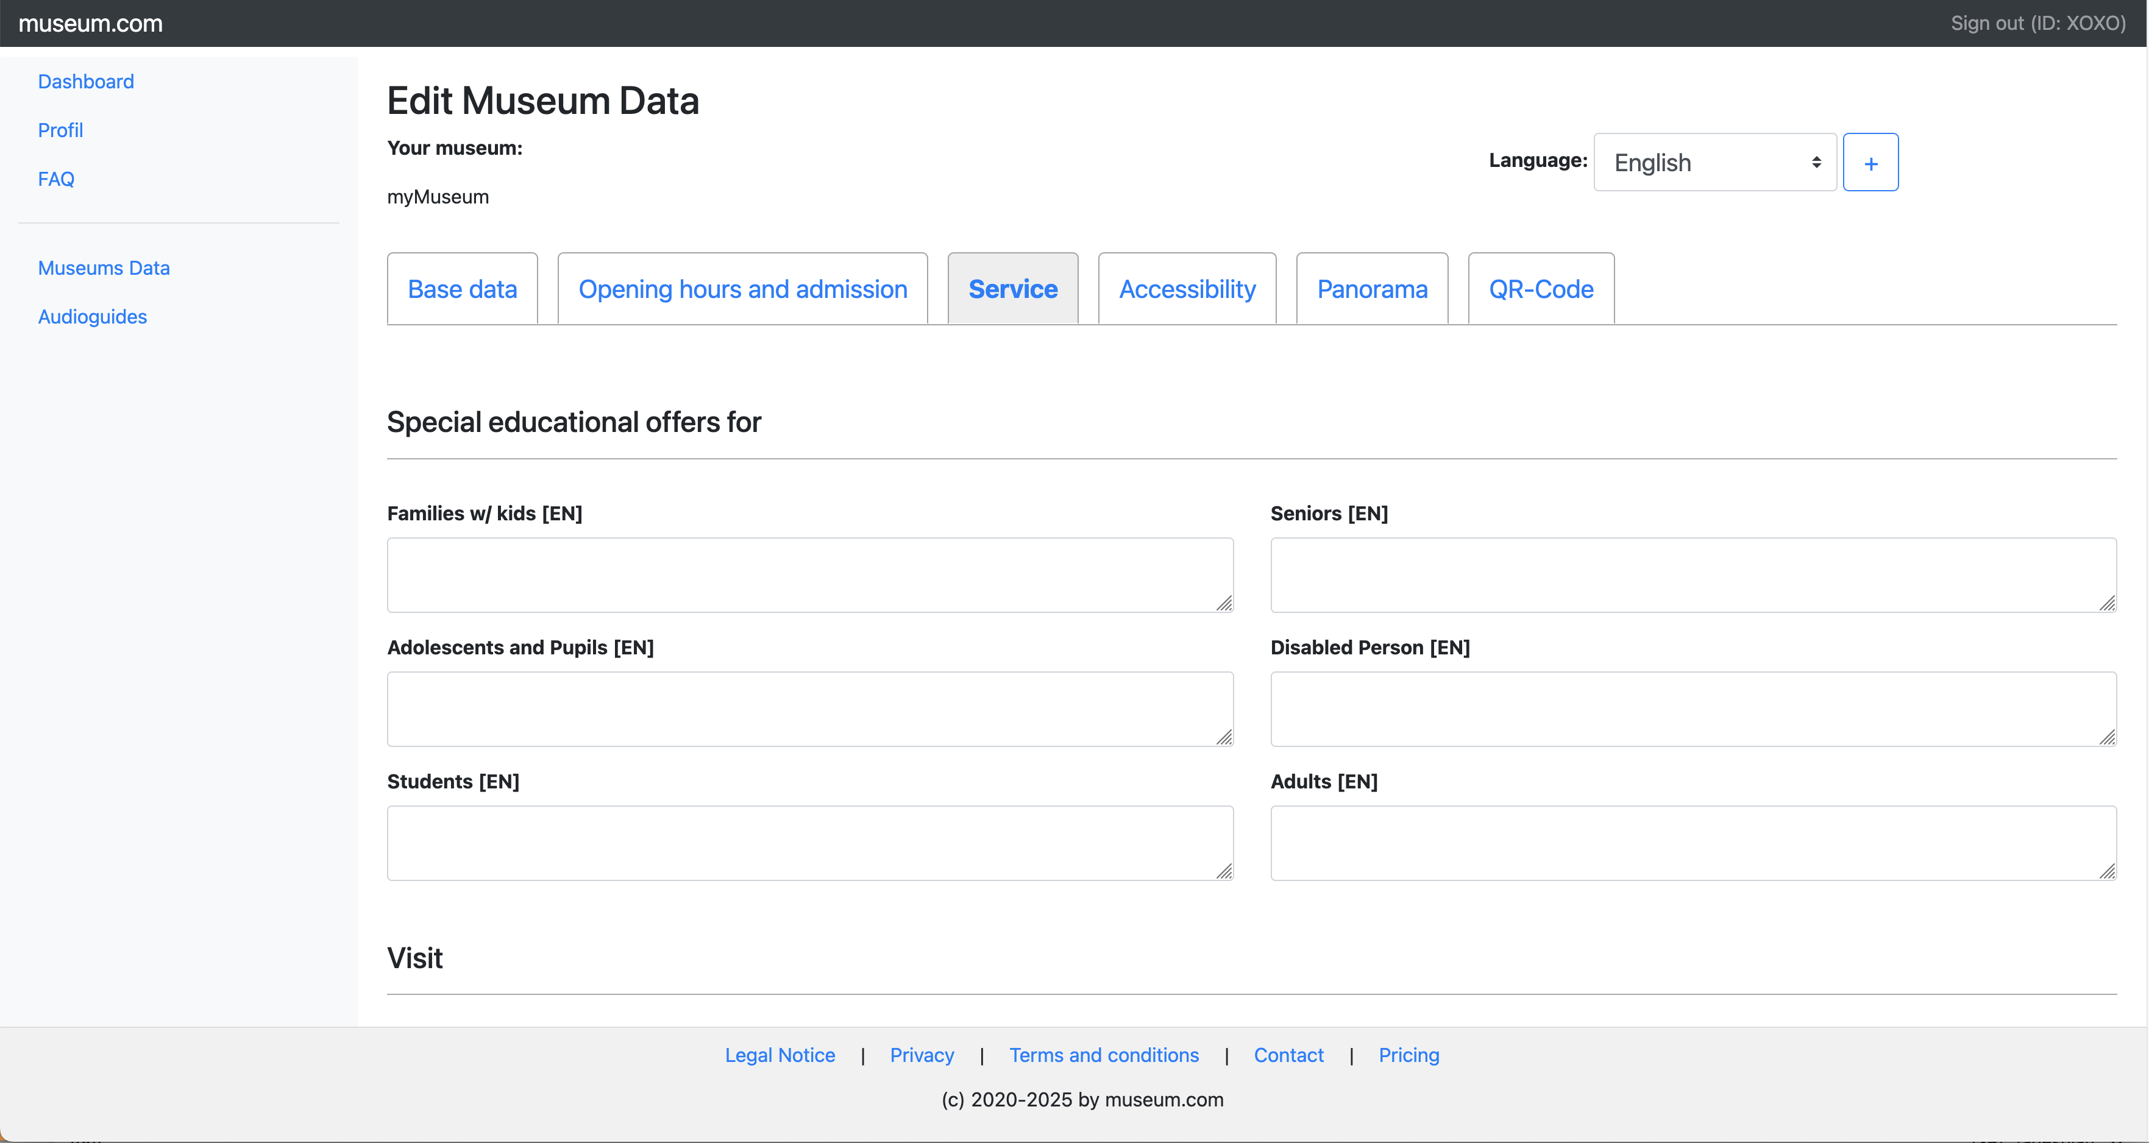Open the FAQ sidebar link
This screenshot has width=2149, height=1143.
[56, 179]
